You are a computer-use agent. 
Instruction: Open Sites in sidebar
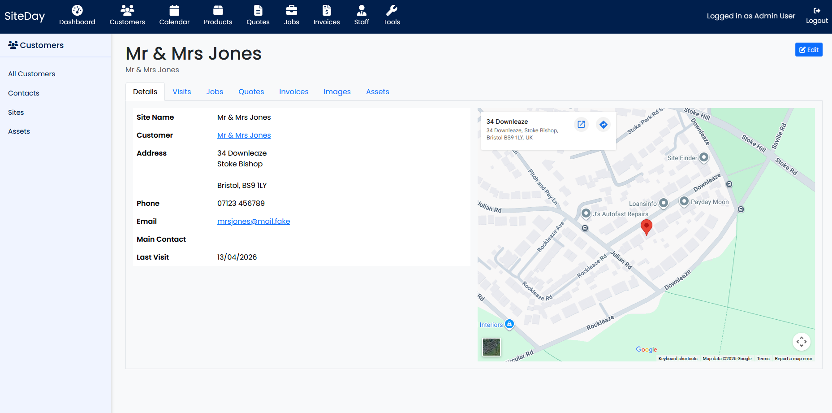16,113
